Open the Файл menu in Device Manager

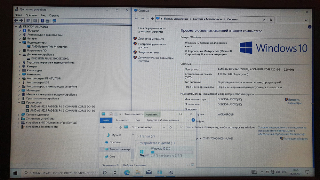[x=19, y=15]
